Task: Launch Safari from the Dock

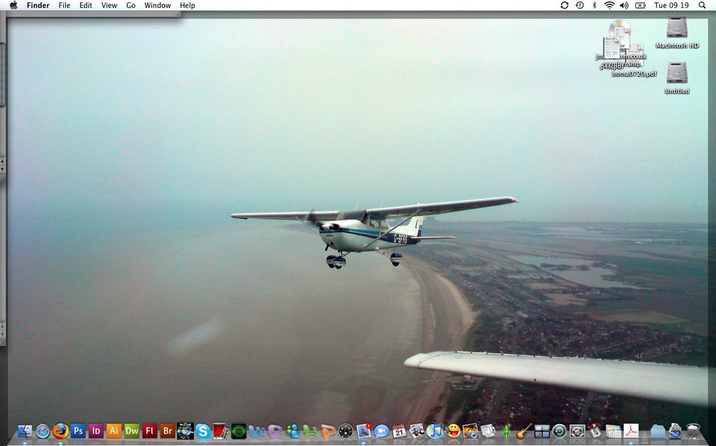Action: [42, 430]
